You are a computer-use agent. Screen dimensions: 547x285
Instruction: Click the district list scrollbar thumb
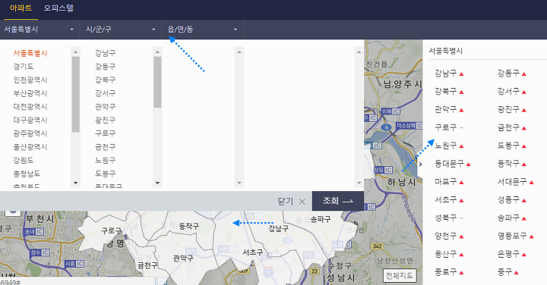tap(157, 82)
